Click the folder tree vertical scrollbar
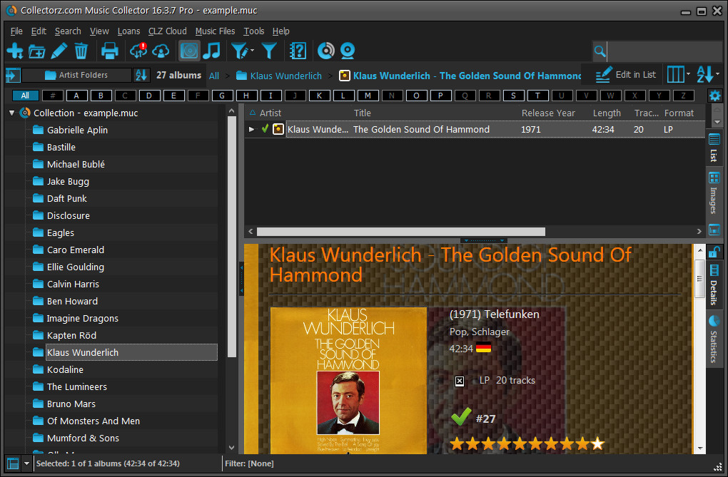 (x=232, y=237)
